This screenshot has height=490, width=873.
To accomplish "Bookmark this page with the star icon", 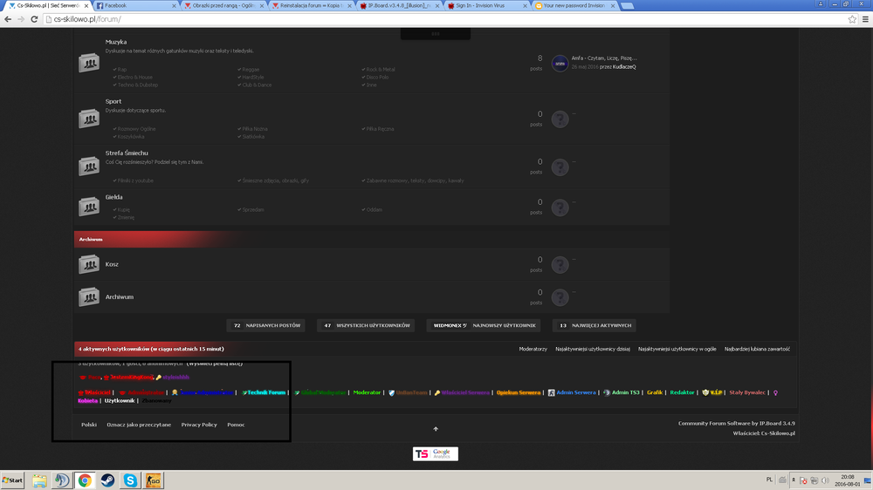I will (x=852, y=19).
